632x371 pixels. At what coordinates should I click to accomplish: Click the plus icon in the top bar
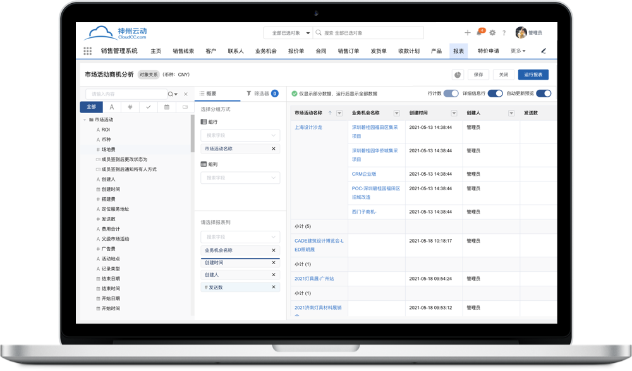coord(467,33)
